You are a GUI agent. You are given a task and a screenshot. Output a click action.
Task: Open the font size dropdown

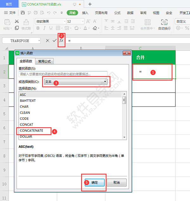83,21
